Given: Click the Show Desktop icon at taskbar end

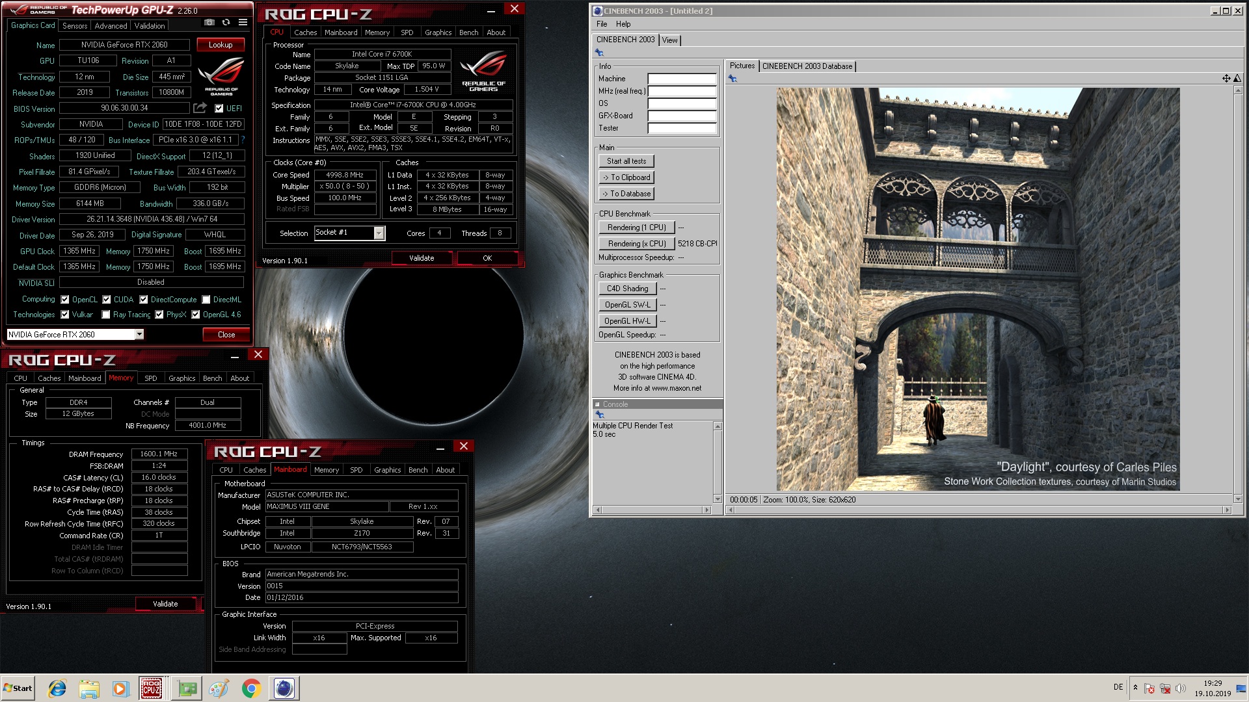Looking at the screenshot, I should (x=1242, y=688).
